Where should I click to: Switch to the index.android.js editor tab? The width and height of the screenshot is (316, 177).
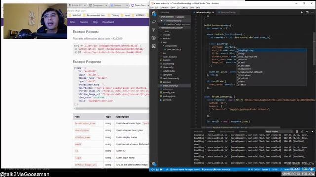pyautogui.click(x=203, y=12)
